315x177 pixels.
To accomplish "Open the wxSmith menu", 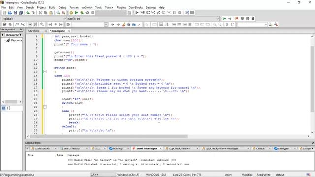I will [87, 8].
